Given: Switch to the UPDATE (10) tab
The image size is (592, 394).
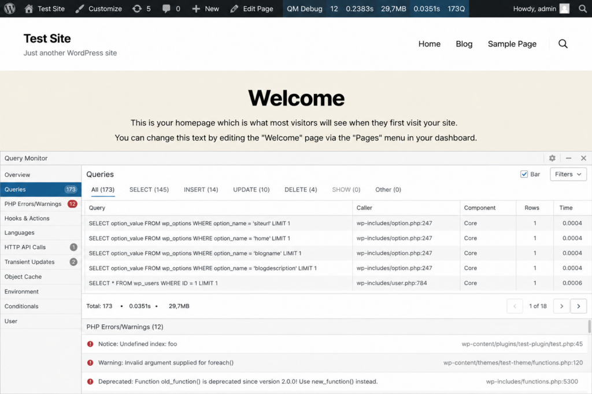Looking at the screenshot, I should tap(251, 189).
